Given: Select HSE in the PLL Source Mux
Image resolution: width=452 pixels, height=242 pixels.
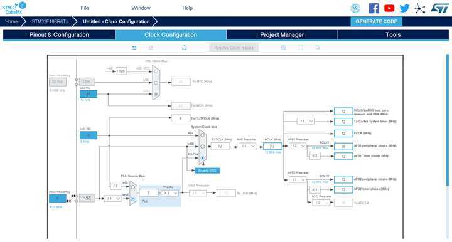Looking at the screenshot, I should (133, 199).
